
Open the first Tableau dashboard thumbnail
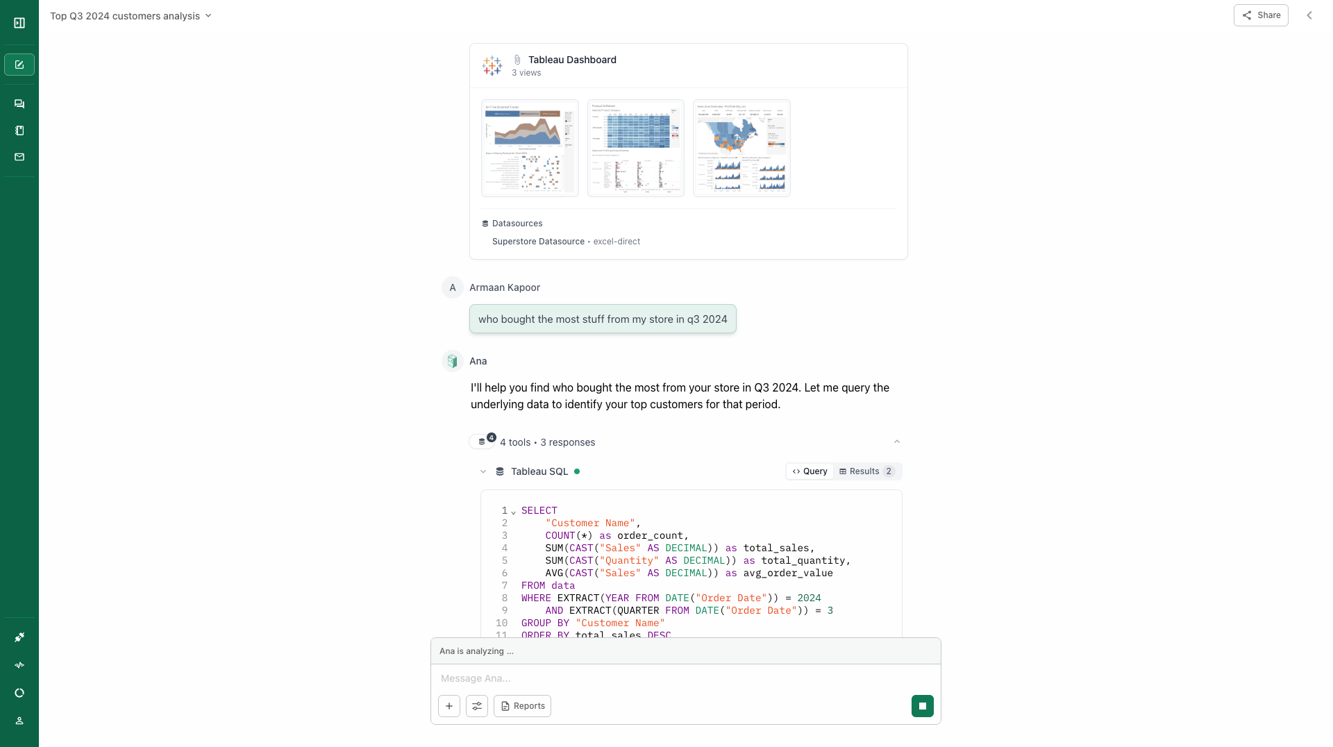529,148
